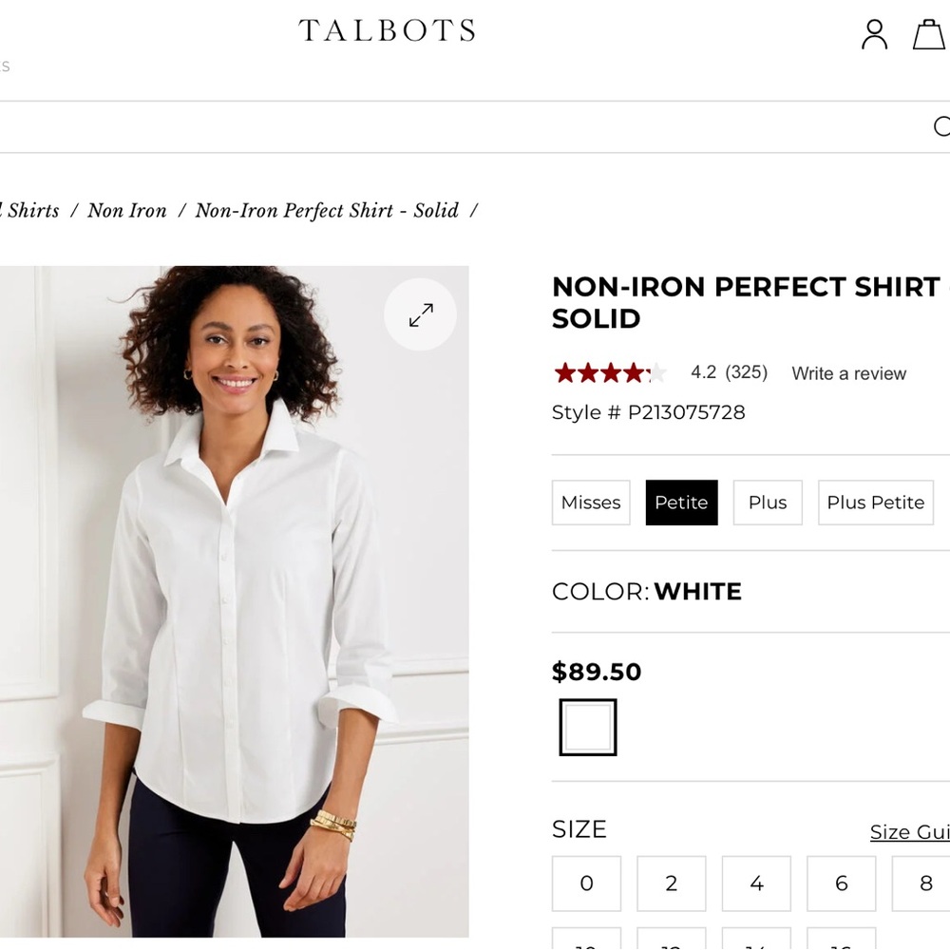Pick size 8

click(924, 883)
